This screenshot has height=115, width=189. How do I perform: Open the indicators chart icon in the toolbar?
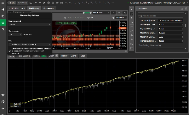click(x=62, y=3)
